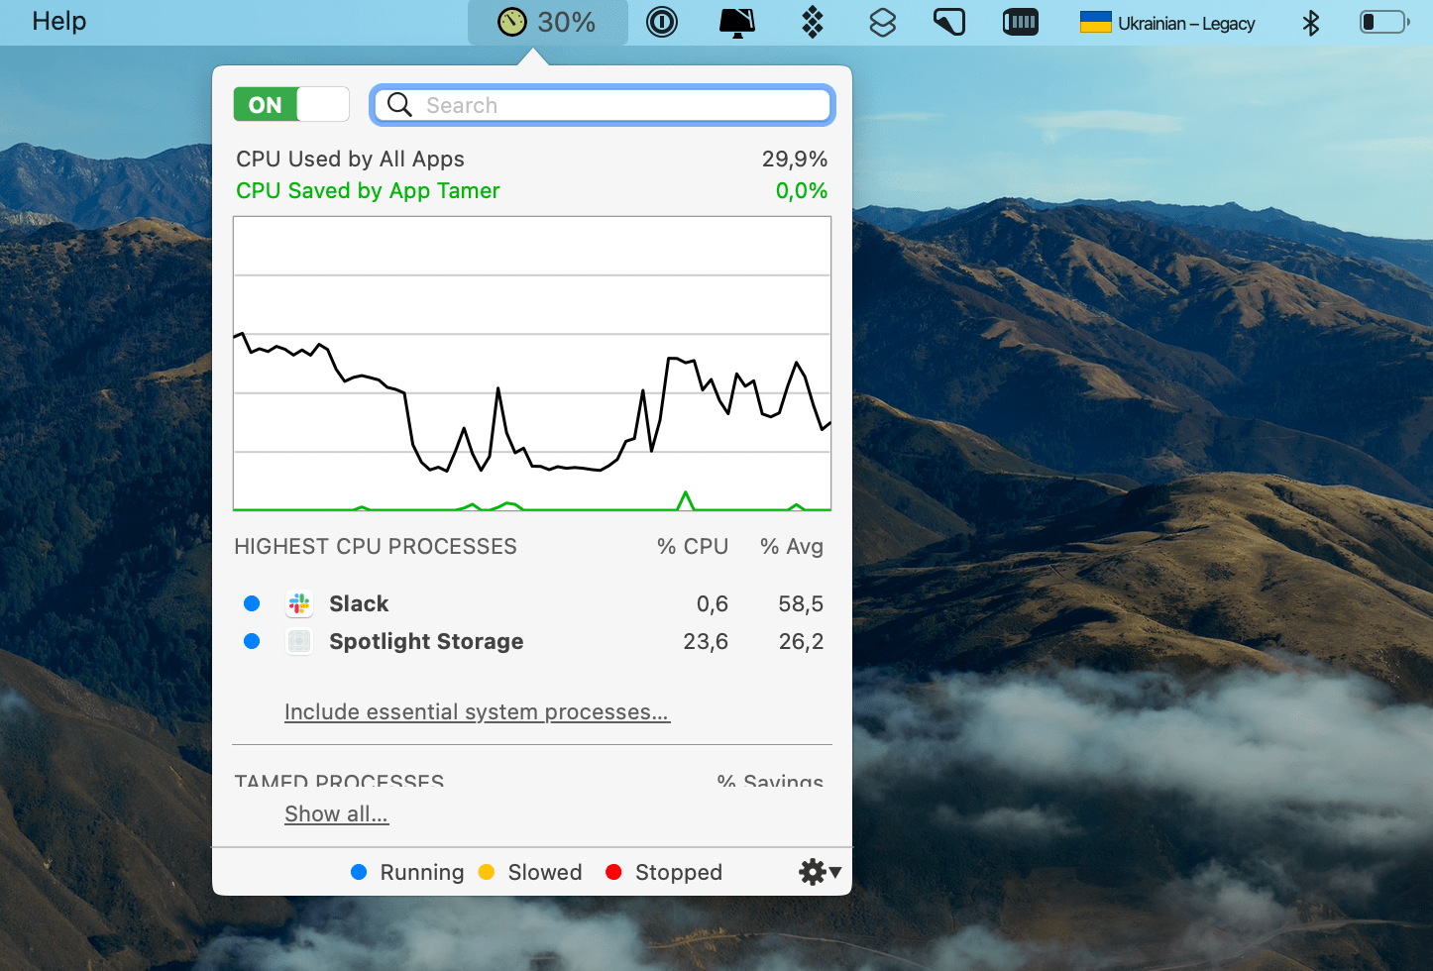Image resolution: width=1433 pixels, height=971 pixels.
Task: Click the Bluetooth menu bar icon
Action: (x=1311, y=22)
